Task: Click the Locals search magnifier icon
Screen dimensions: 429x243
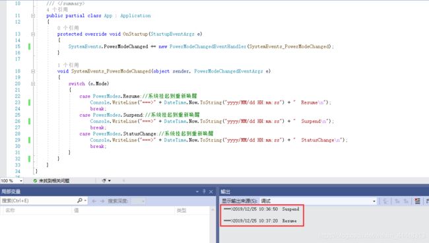Action: pyautogui.click(x=80, y=201)
